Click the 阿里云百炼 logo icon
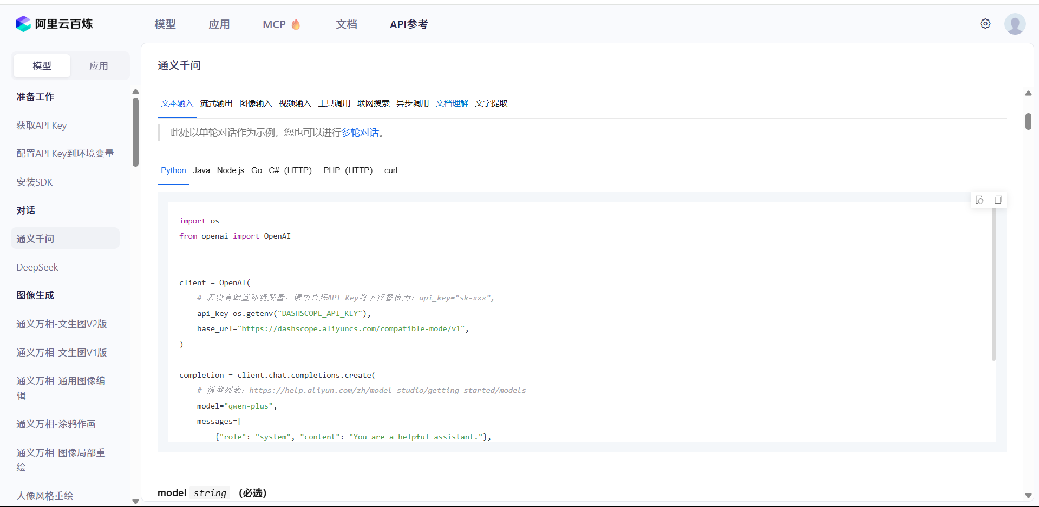The height and width of the screenshot is (507, 1039). pyautogui.click(x=23, y=24)
